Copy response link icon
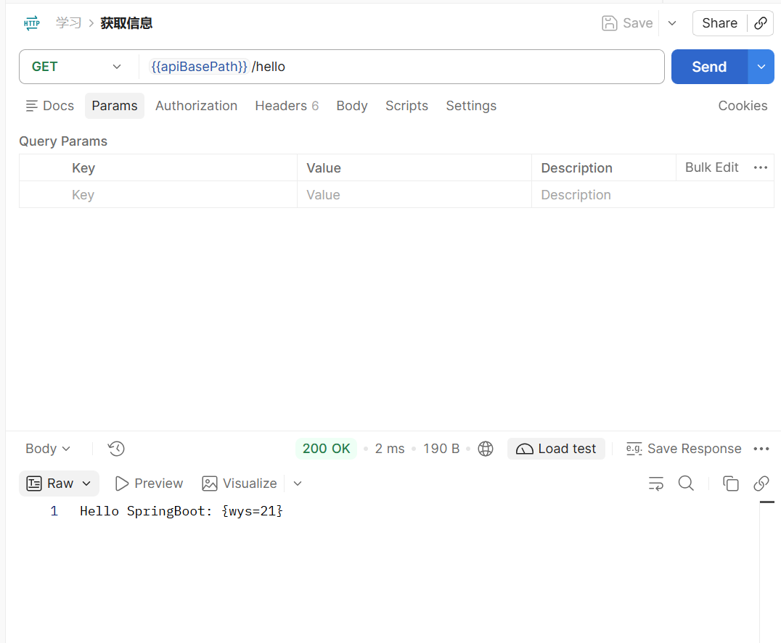This screenshot has height=643, width=781. click(x=761, y=484)
